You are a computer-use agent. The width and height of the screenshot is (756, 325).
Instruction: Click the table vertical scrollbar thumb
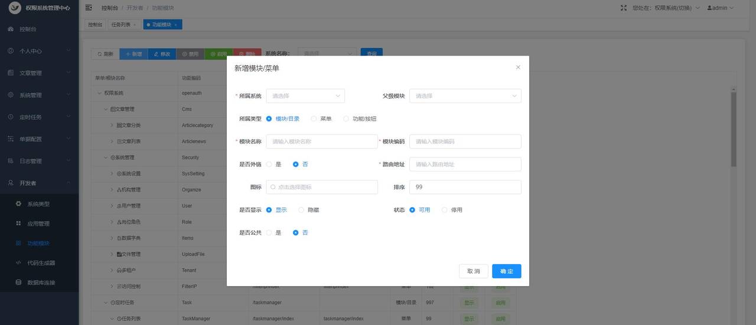[734, 130]
